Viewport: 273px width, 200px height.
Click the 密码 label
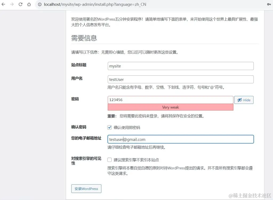(75, 99)
